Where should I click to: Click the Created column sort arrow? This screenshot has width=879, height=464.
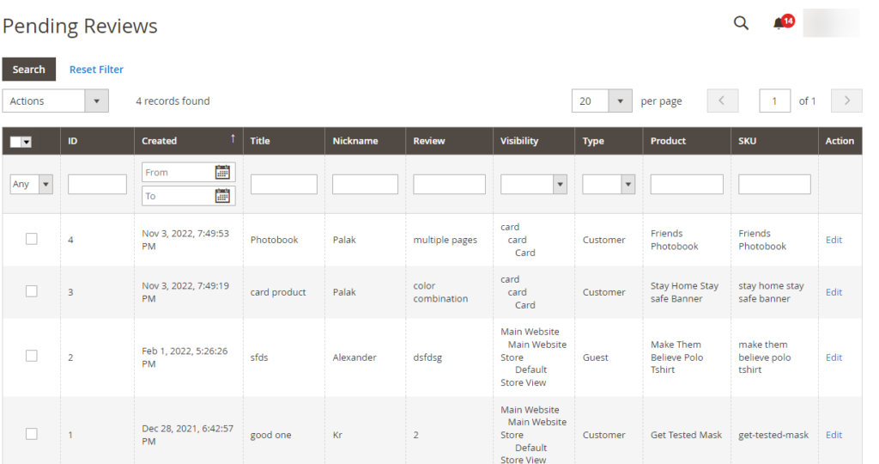[232, 139]
